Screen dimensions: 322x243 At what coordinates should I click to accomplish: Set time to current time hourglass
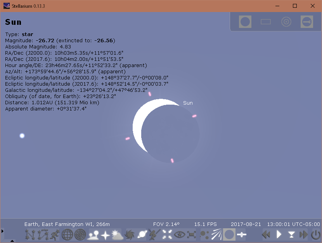tap(291, 234)
